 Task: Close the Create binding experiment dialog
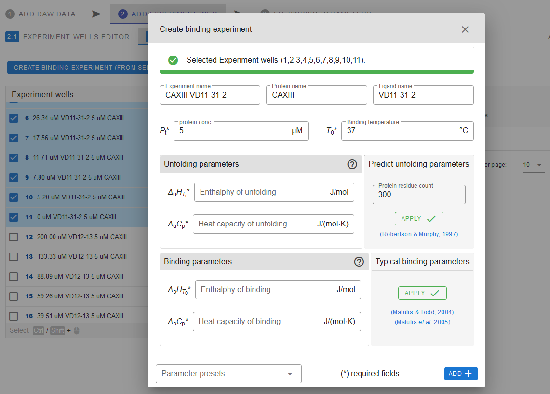465,29
